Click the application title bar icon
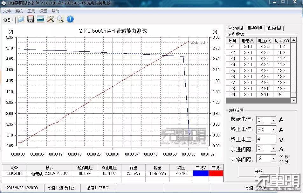303x193 pixels. point(3,3)
